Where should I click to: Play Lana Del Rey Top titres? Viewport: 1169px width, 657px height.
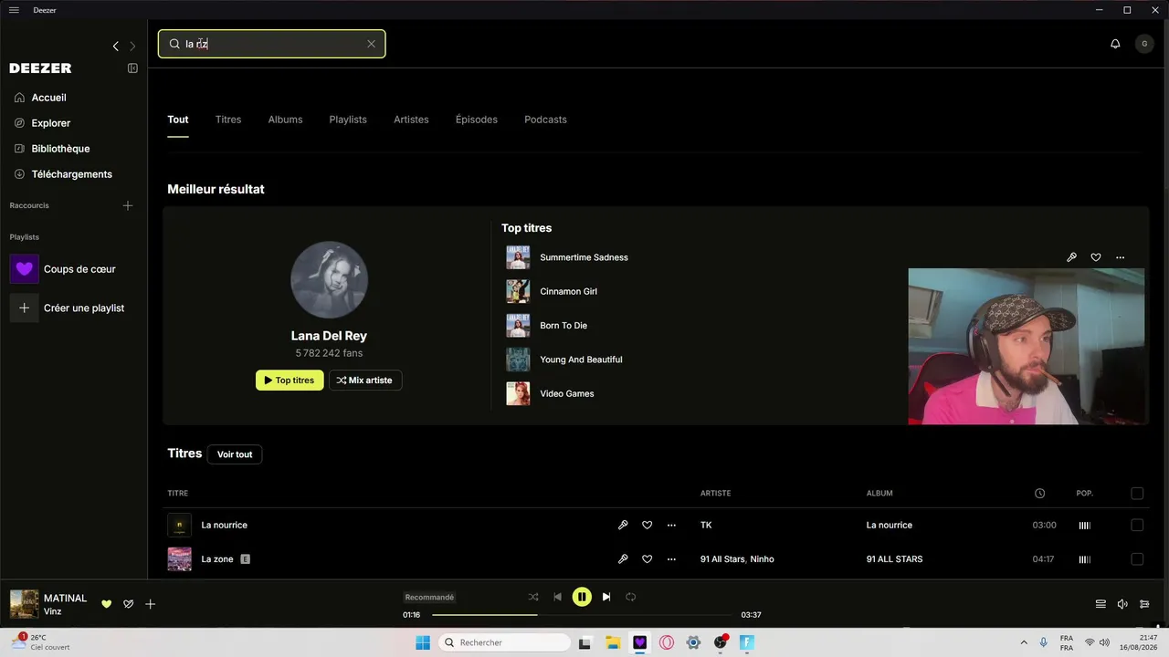point(290,381)
